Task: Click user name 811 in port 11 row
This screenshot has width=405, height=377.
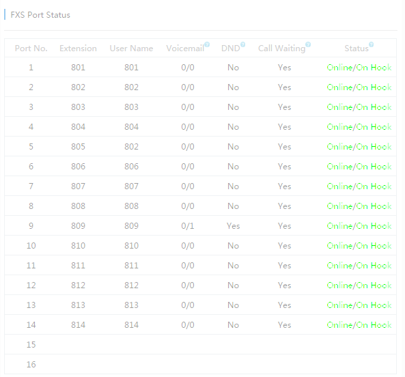Action: tap(131, 266)
